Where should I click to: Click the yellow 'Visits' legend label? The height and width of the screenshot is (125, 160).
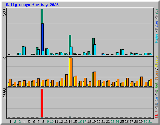click(x=157, y=62)
